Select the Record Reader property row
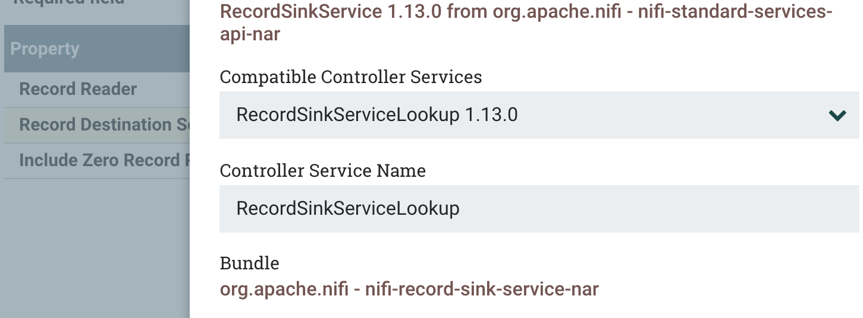Image resolution: width=863 pixels, height=318 pixels. [x=78, y=90]
